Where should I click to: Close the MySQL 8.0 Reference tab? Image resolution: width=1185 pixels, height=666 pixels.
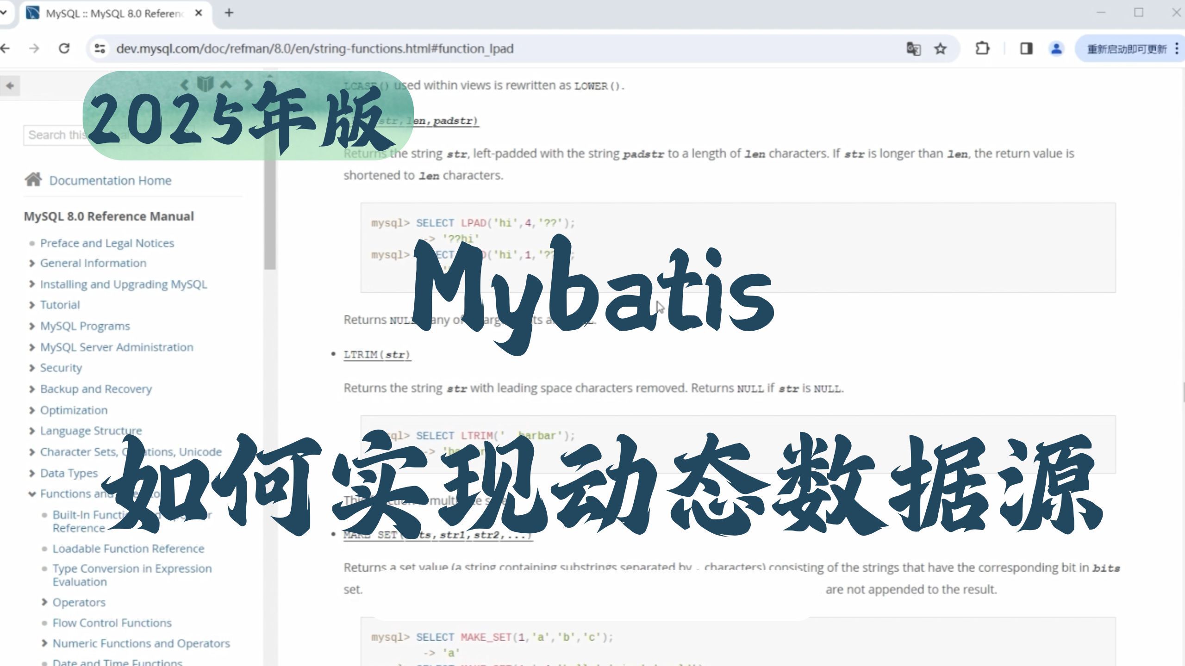199,13
